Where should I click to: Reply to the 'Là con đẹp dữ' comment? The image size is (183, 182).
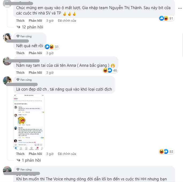click(x=35, y=154)
